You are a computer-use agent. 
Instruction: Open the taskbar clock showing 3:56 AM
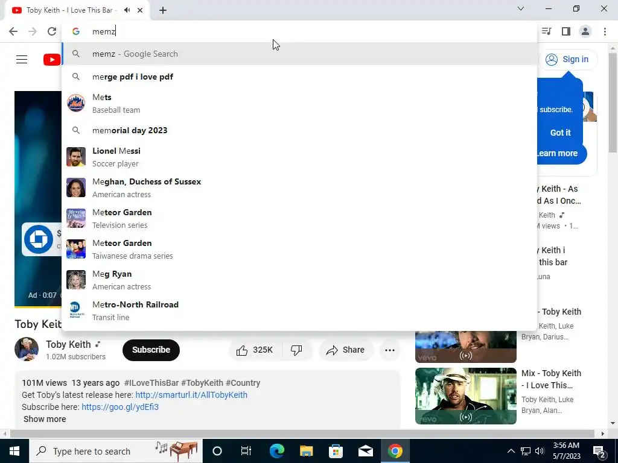566,451
